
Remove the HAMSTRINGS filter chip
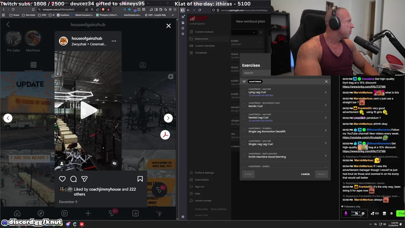255,81
